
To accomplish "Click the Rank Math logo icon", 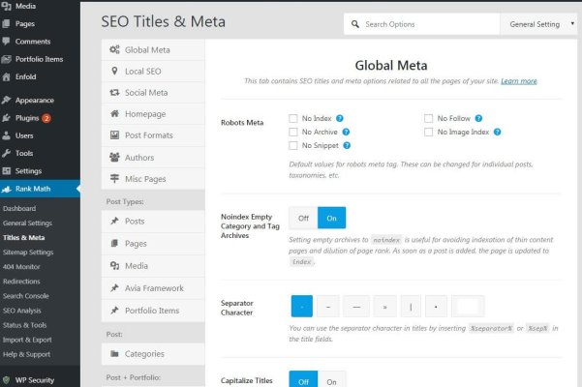I will pos(7,189).
